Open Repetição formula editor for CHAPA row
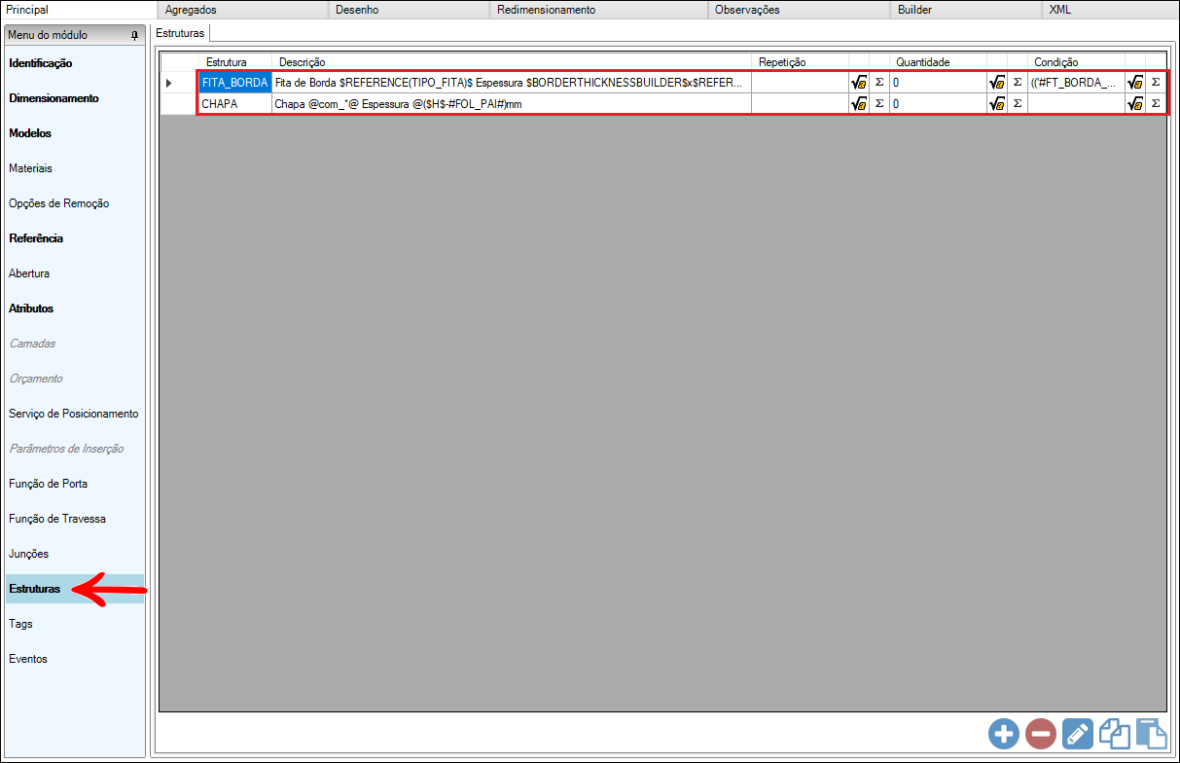Screen dimensions: 1180x763 tap(859, 103)
